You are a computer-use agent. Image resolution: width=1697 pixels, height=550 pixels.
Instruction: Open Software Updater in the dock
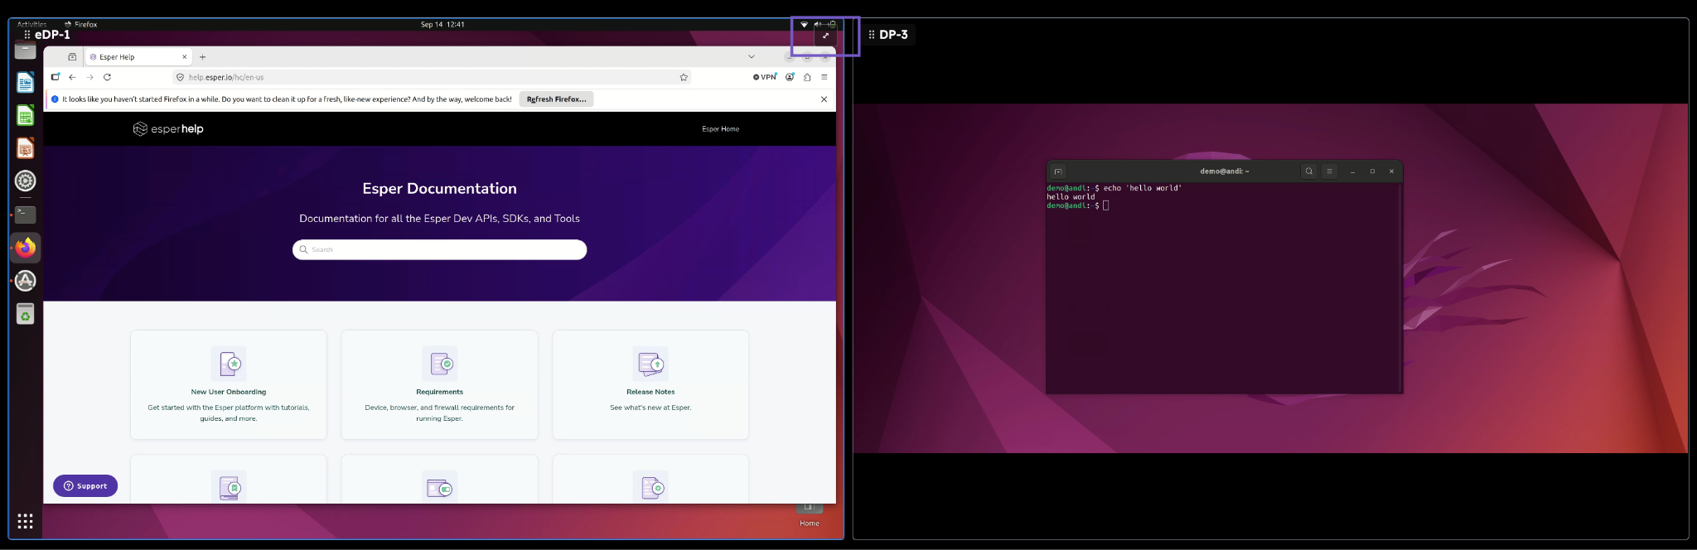(x=26, y=281)
